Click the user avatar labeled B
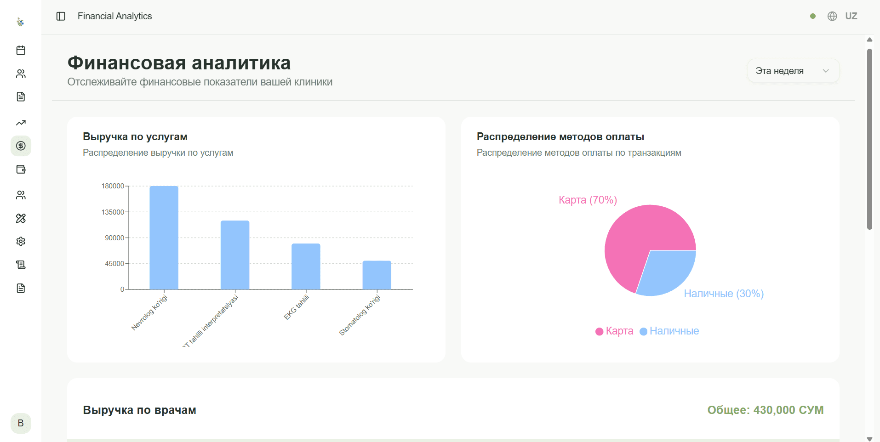The height and width of the screenshot is (442, 880). point(21,423)
